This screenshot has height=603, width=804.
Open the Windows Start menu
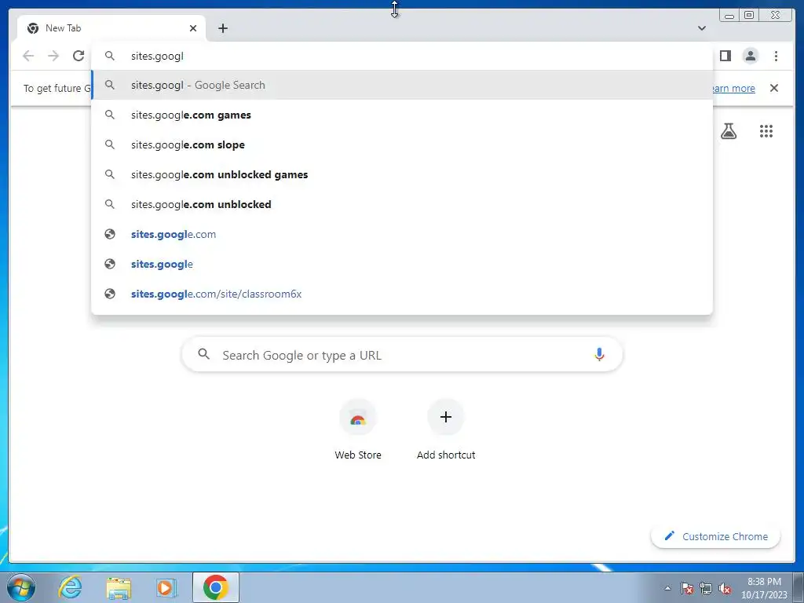tap(20, 587)
